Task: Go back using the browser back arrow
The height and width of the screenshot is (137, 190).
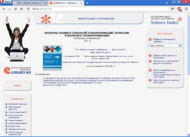Action: [x=4, y=9]
